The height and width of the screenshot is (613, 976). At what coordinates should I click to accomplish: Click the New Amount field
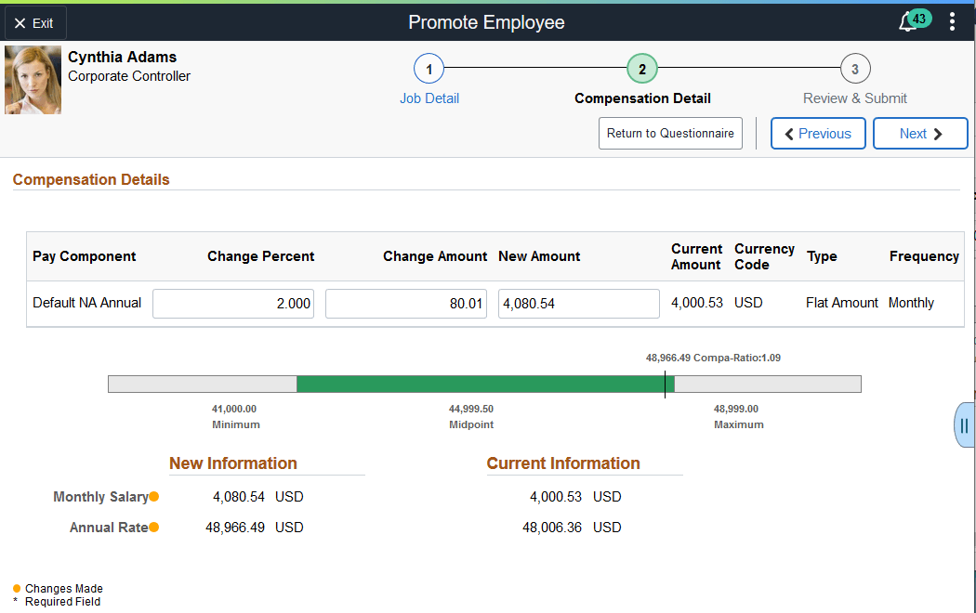(x=578, y=303)
